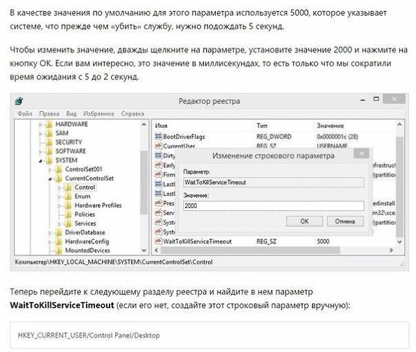This screenshot has width=416, height=352.
Task: Open the Файл menu
Action: tap(25, 113)
